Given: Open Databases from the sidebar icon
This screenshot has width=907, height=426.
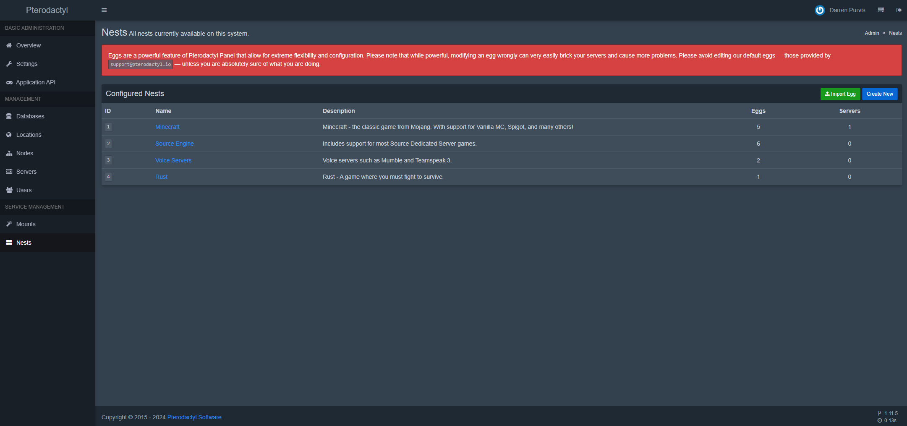Looking at the screenshot, I should pos(9,116).
